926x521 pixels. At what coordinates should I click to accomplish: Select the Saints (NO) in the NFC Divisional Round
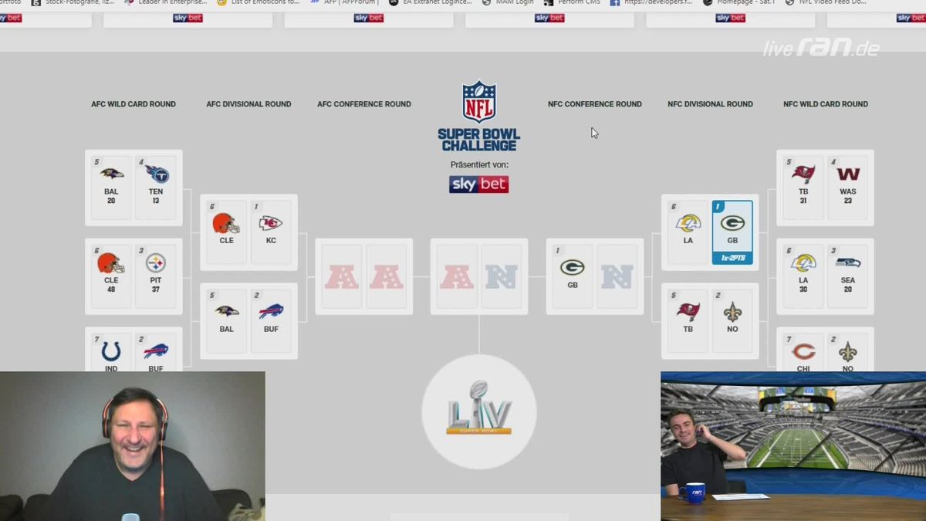click(732, 321)
